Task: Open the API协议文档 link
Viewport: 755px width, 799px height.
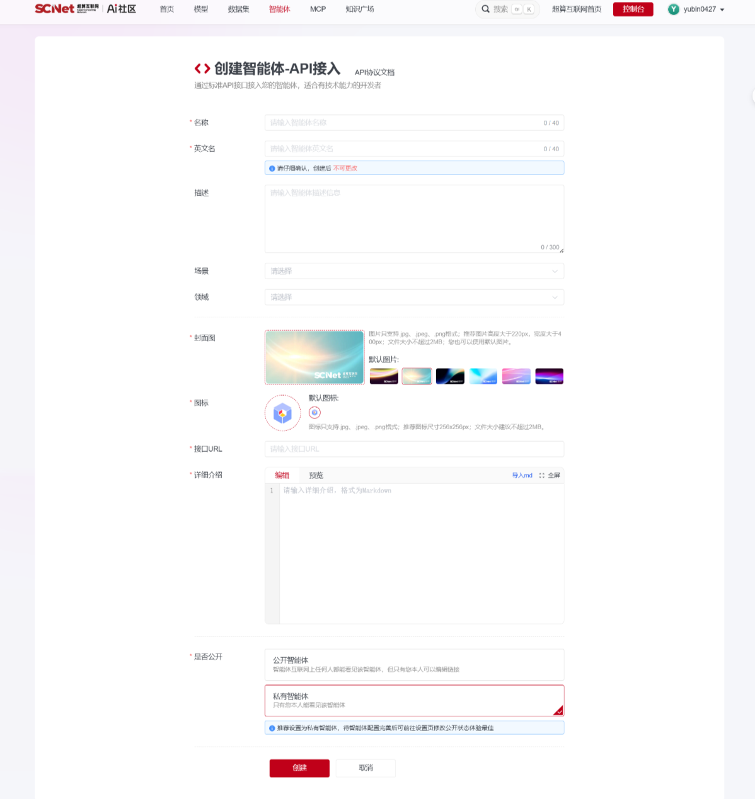Action: [374, 72]
